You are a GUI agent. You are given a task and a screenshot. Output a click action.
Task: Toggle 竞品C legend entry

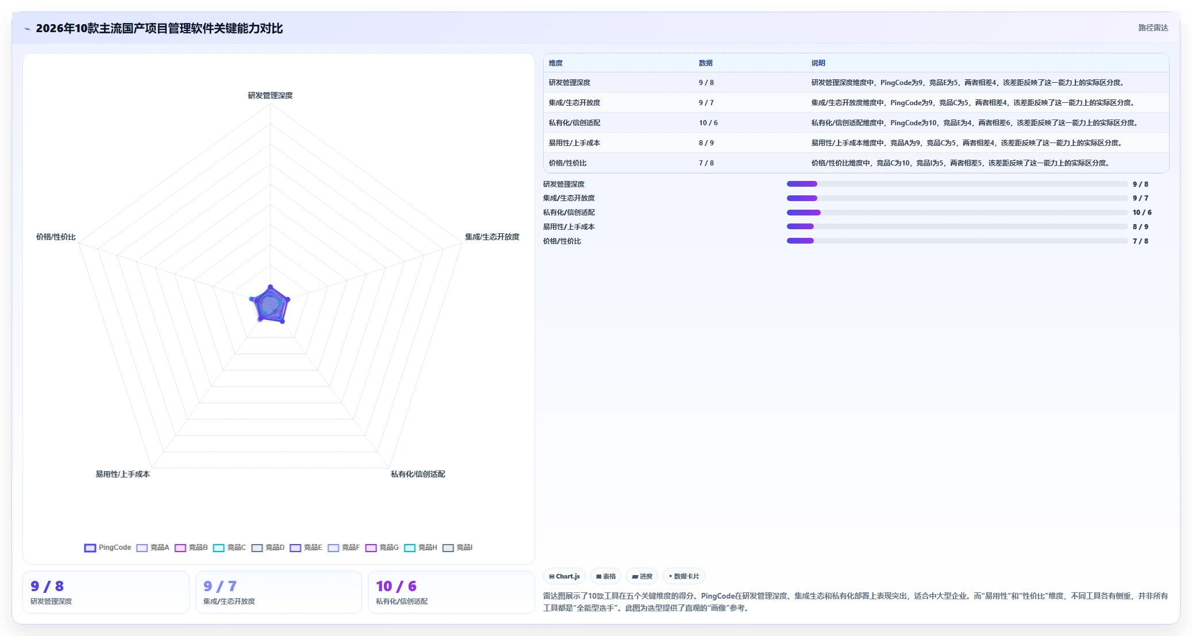tap(229, 548)
